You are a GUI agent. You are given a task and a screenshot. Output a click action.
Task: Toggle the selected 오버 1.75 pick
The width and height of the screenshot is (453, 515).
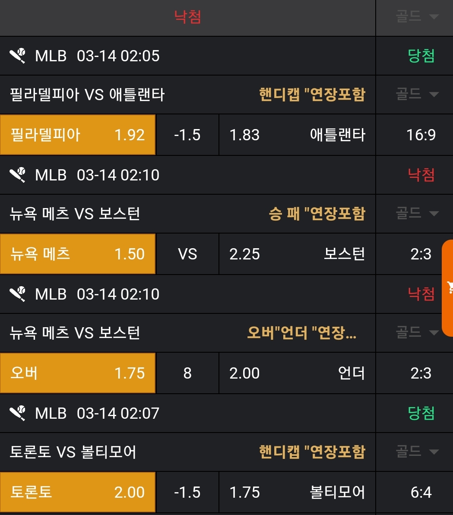click(x=78, y=373)
